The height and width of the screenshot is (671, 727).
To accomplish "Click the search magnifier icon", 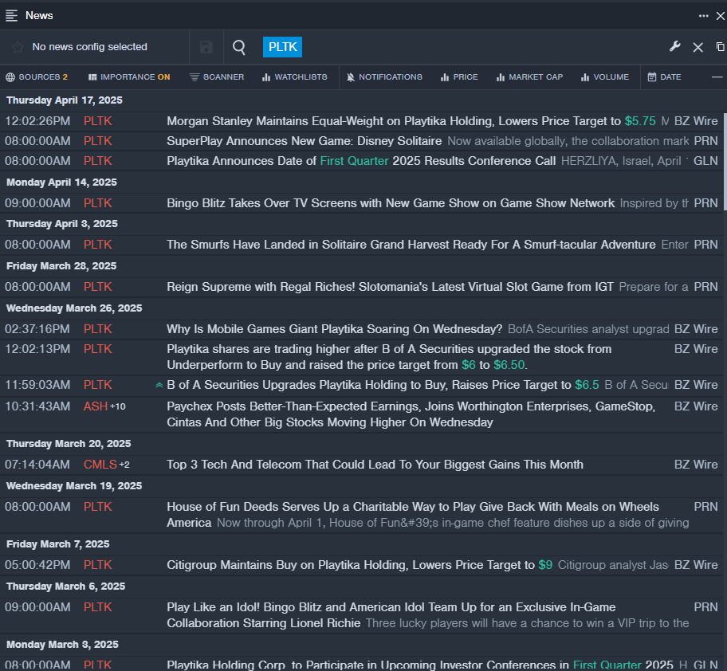I will [x=239, y=47].
